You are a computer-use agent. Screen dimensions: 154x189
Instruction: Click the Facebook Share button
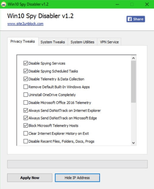pyautogui.click(x=136, y=19)
